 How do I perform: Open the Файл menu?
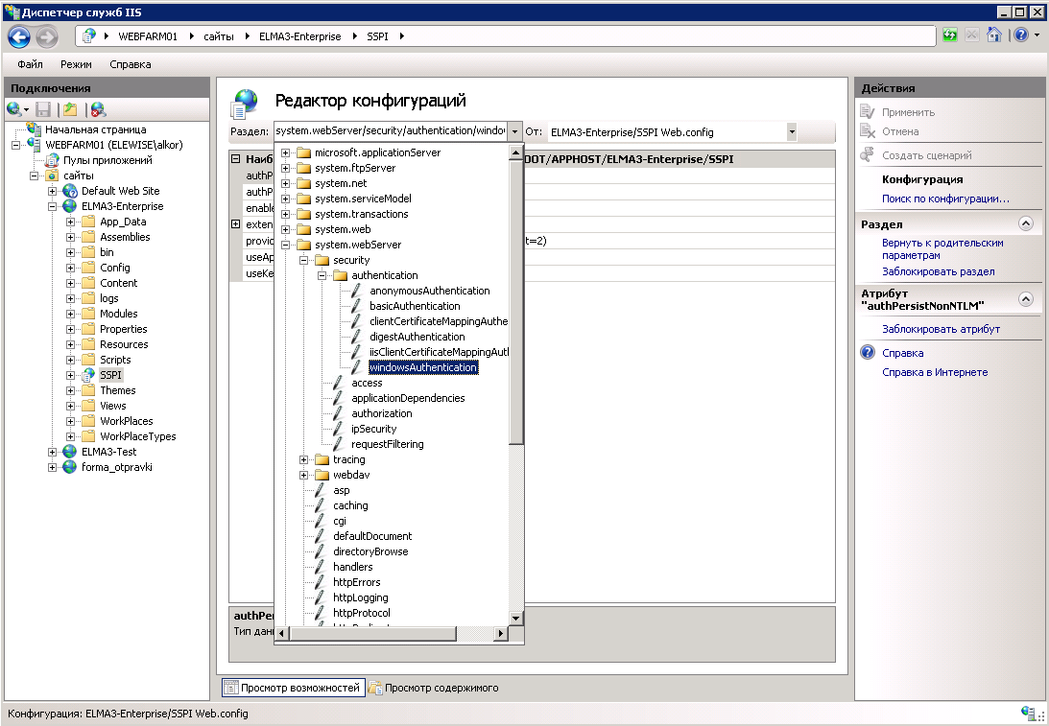tap(30, 64)
